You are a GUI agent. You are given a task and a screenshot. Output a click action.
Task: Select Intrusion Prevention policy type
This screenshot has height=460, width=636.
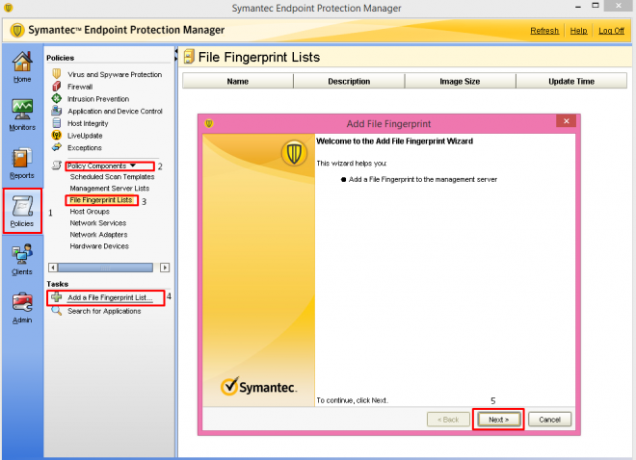(98, 99)
